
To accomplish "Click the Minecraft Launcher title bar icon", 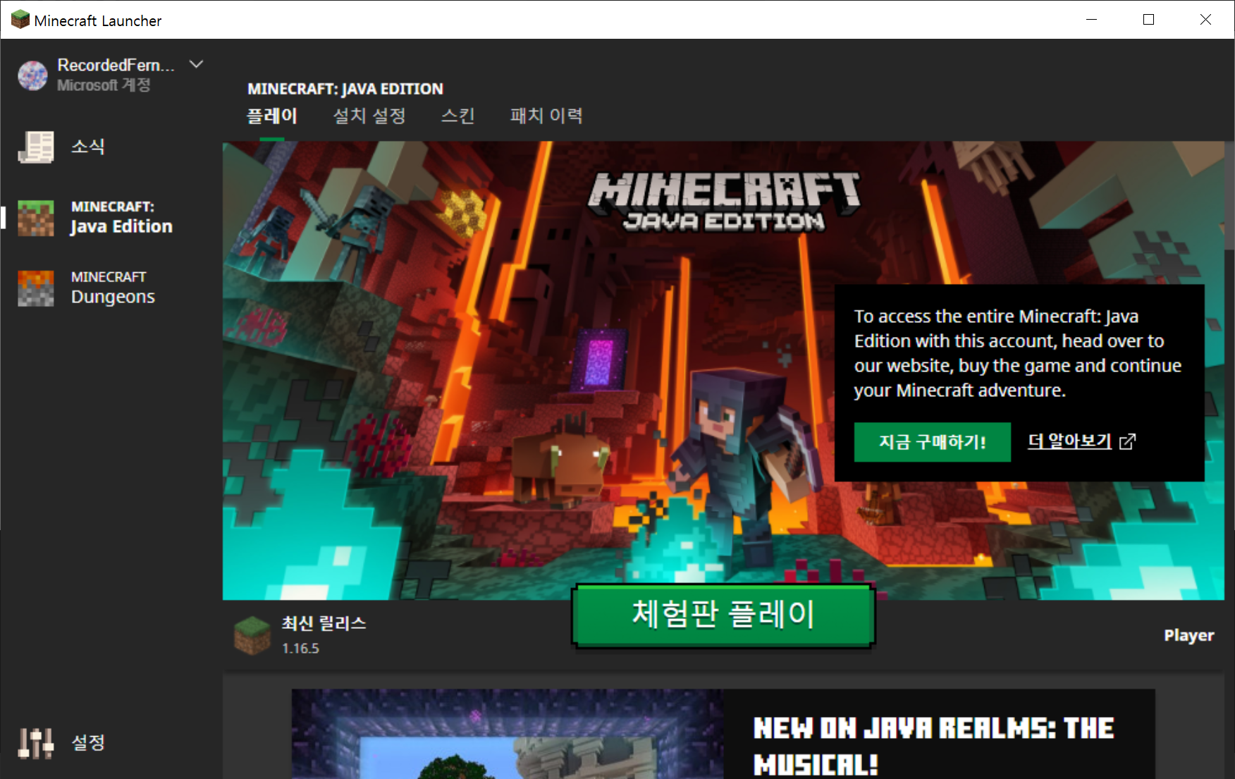I will (20, 20).
